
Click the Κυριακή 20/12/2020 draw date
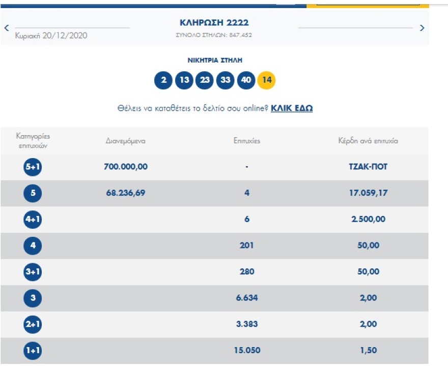coord(51,36)
